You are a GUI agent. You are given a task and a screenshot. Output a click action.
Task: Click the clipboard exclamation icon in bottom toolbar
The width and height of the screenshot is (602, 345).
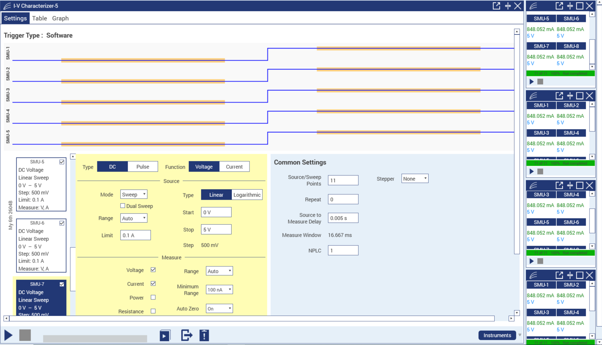click(204, 335)
